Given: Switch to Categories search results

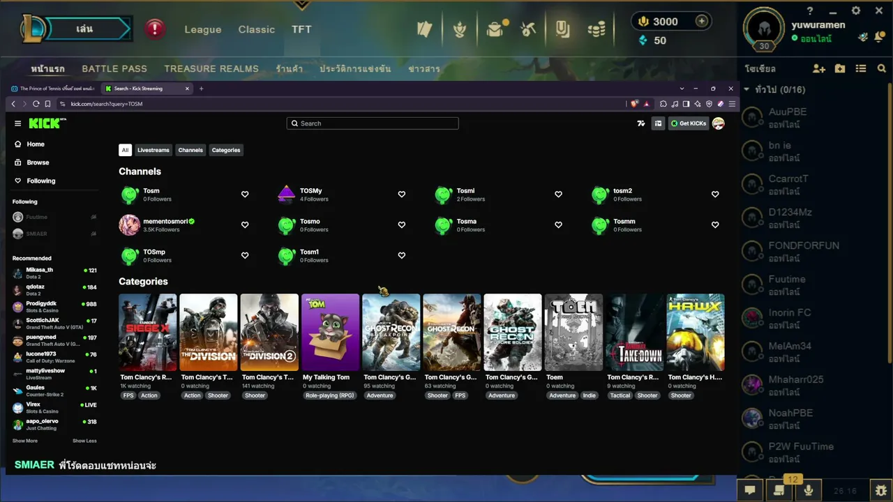Looking at the screenshot, I should tap(226, 150).
